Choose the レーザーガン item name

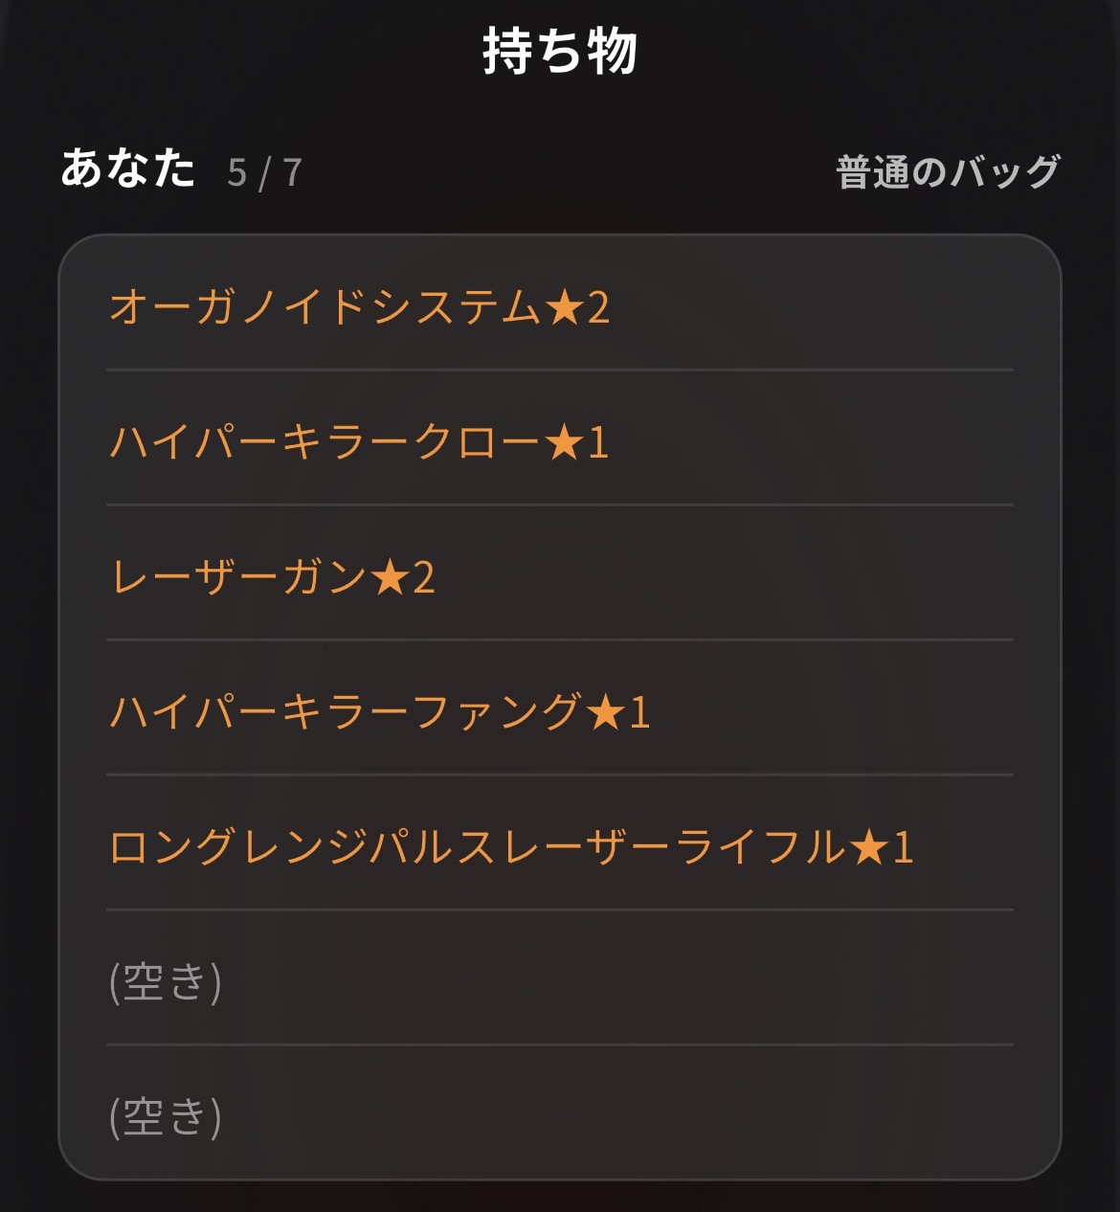[239, 577]
